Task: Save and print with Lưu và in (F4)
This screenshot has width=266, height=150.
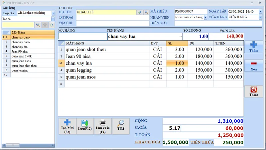Action: (103, 127)
